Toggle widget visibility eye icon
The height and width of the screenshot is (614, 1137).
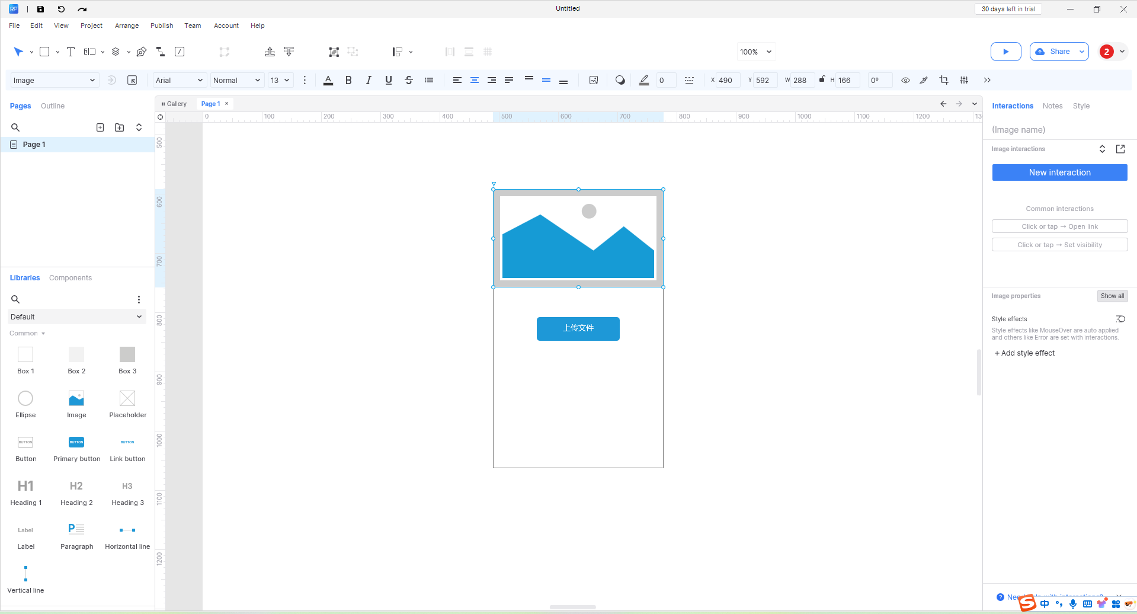tap(905, 80)
